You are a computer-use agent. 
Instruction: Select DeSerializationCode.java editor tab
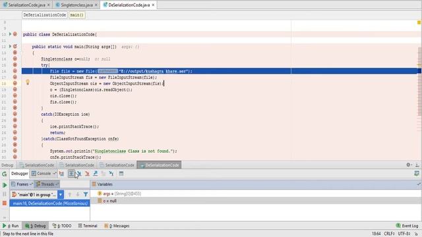pos(129,5)
